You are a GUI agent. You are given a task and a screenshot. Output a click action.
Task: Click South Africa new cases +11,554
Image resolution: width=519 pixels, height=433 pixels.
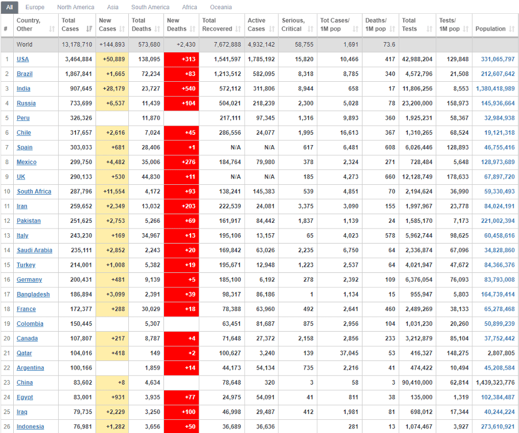click(112, 192)
